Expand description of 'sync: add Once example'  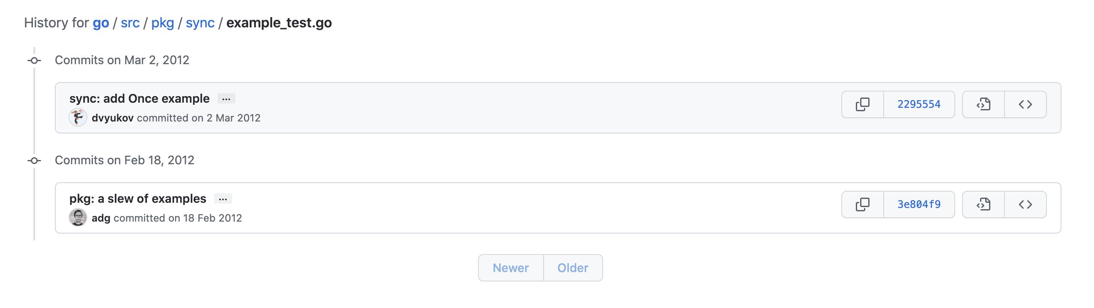tap(226, 99)
